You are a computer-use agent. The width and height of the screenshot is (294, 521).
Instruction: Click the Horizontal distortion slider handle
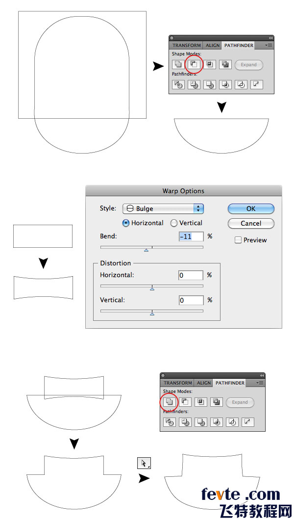pyautogui.click(x=152, y=288)
